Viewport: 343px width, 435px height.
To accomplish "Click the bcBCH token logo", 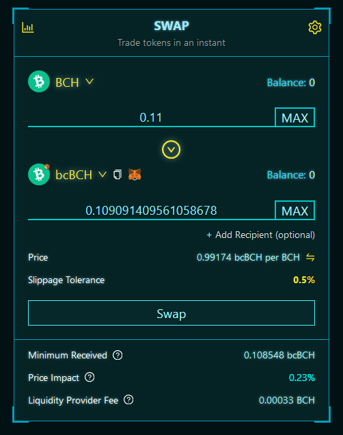I will tap(39, 174).
